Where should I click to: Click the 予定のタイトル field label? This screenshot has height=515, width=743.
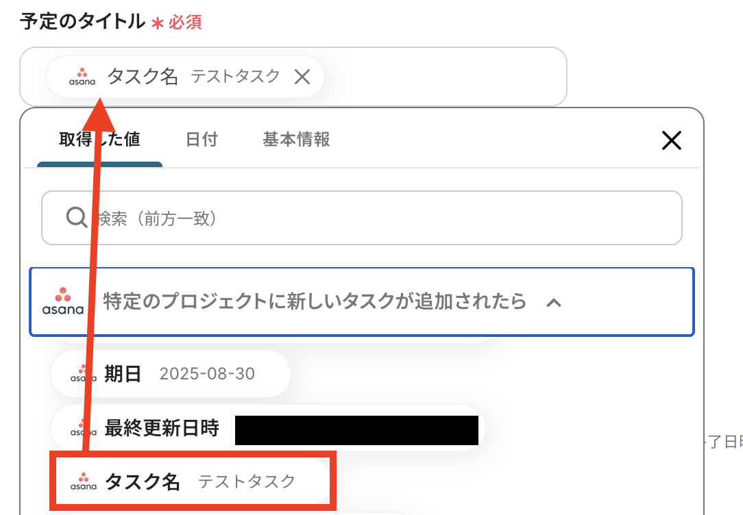[x=82, y=21]
